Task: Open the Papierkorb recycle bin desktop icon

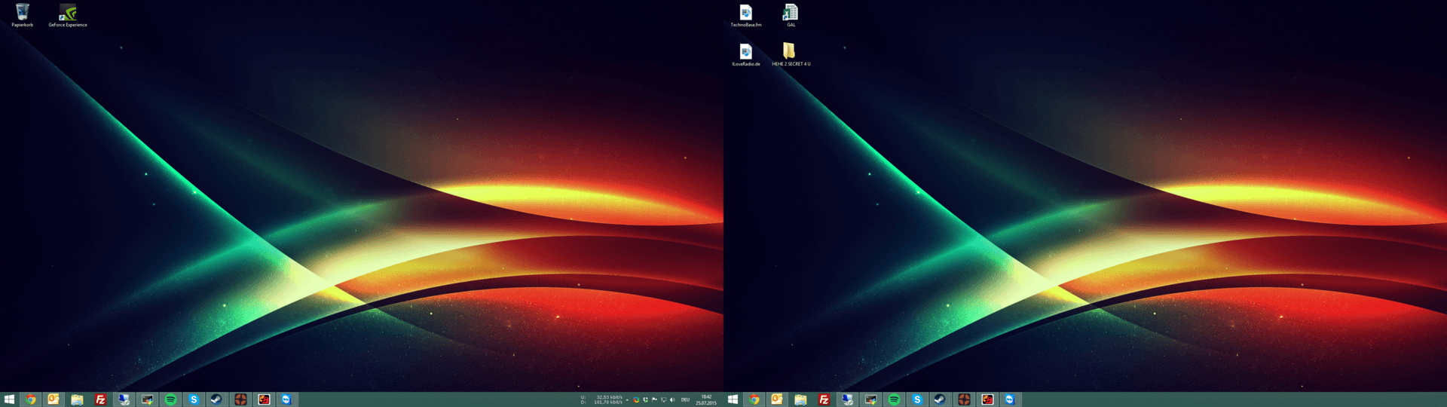Action: [22, 13]
